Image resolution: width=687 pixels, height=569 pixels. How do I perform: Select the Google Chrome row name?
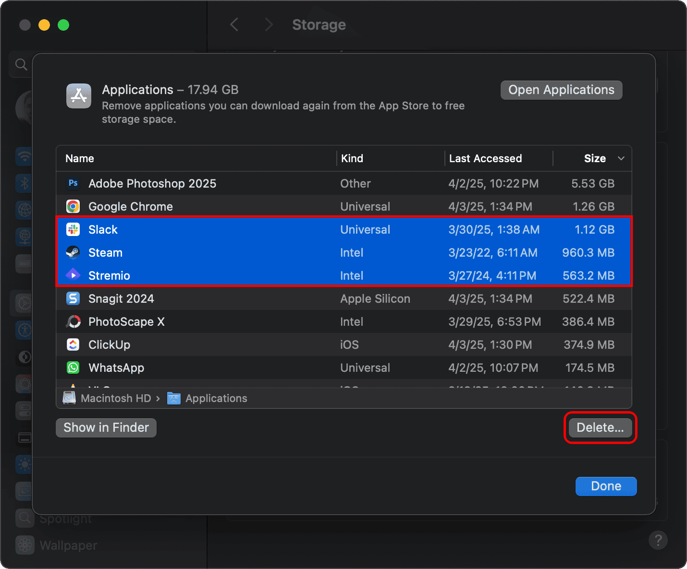point(131,206)
